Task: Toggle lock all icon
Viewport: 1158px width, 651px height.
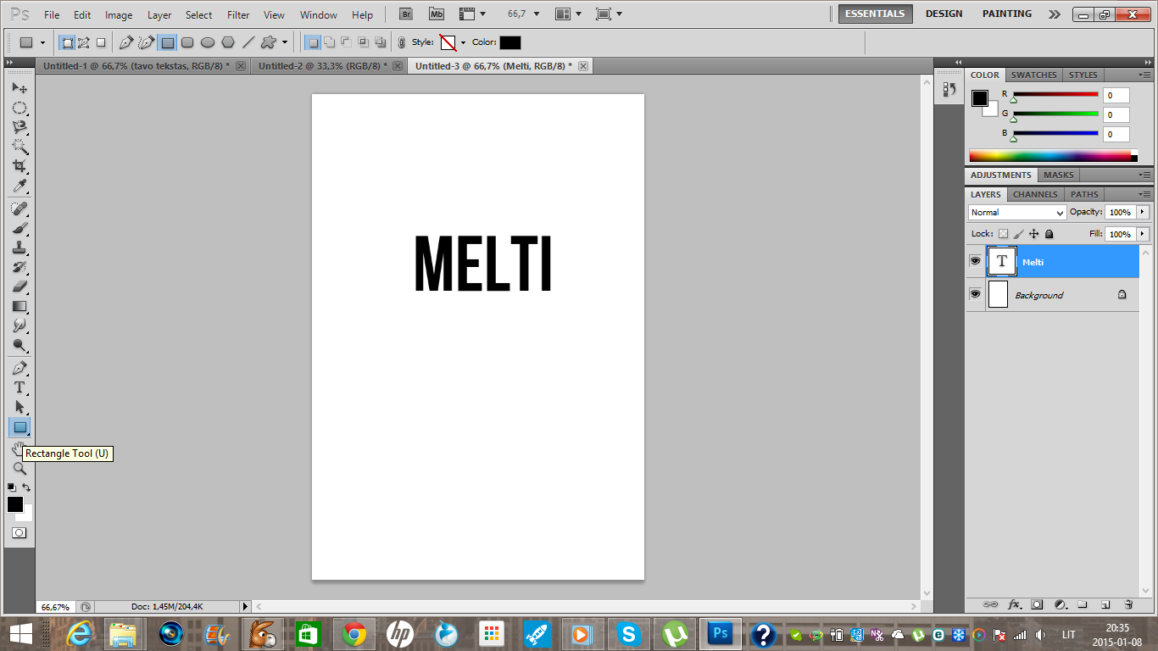Action: (x=1049, y=234)
